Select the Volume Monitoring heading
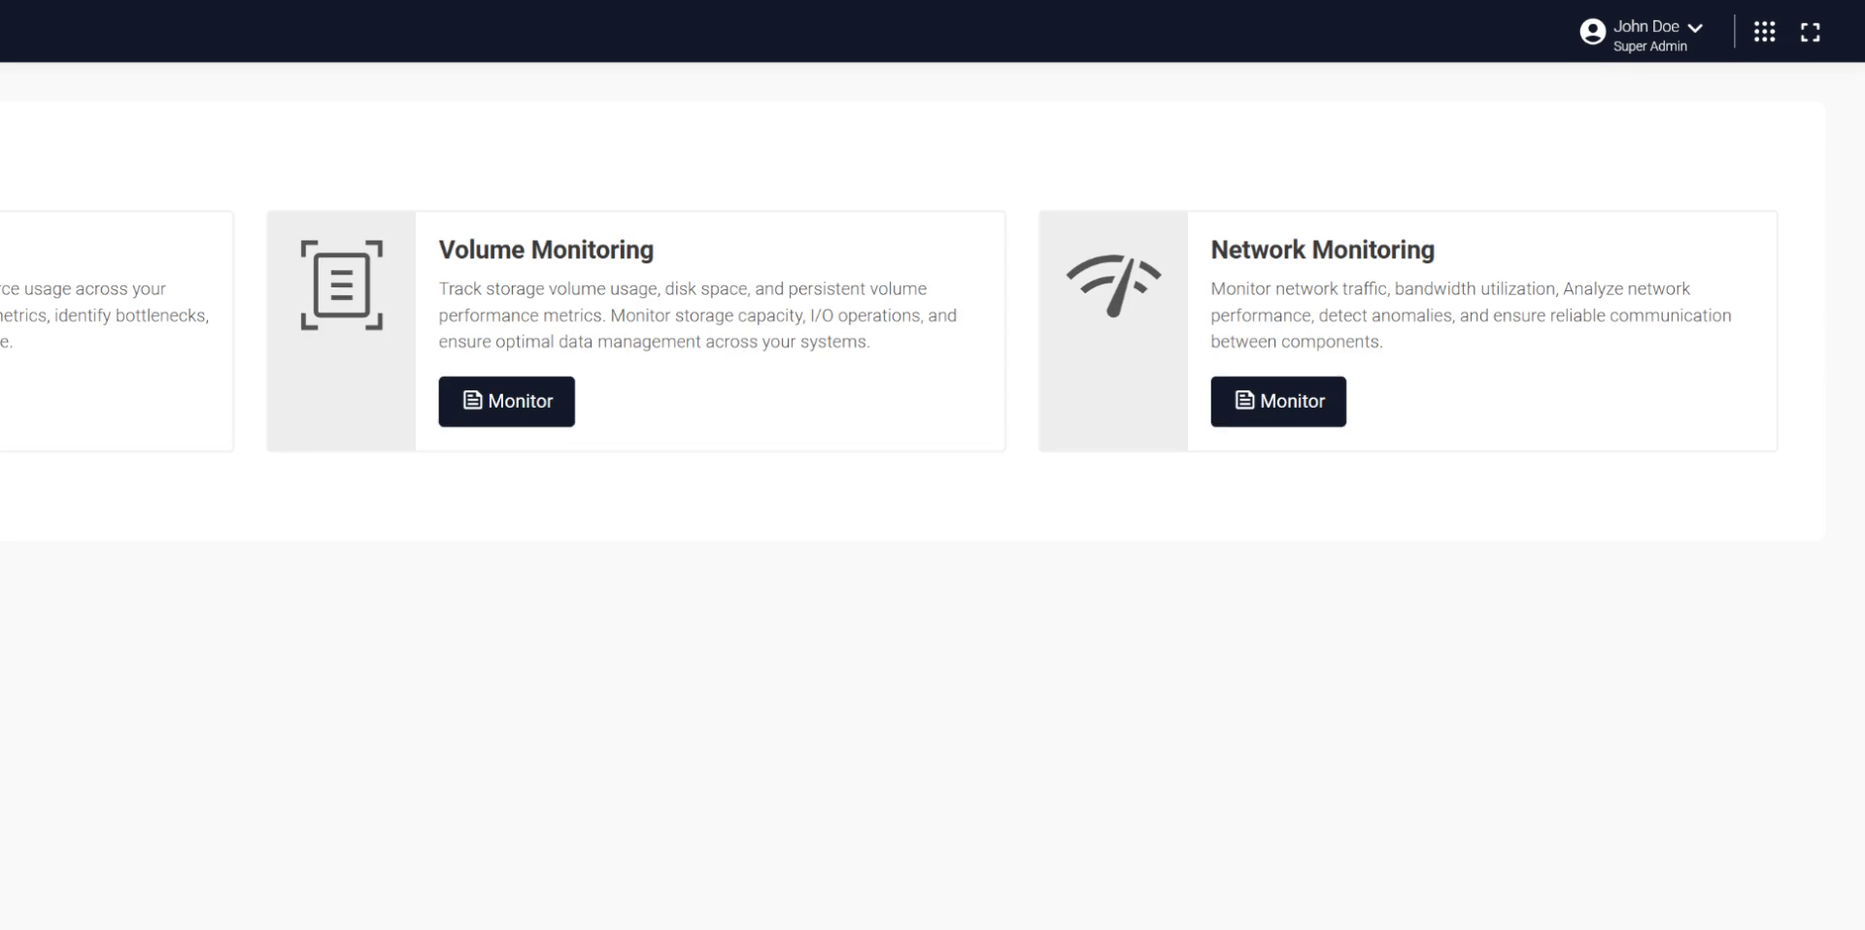1865x930 pixels. pyautogui.click(x=546, y=249)
